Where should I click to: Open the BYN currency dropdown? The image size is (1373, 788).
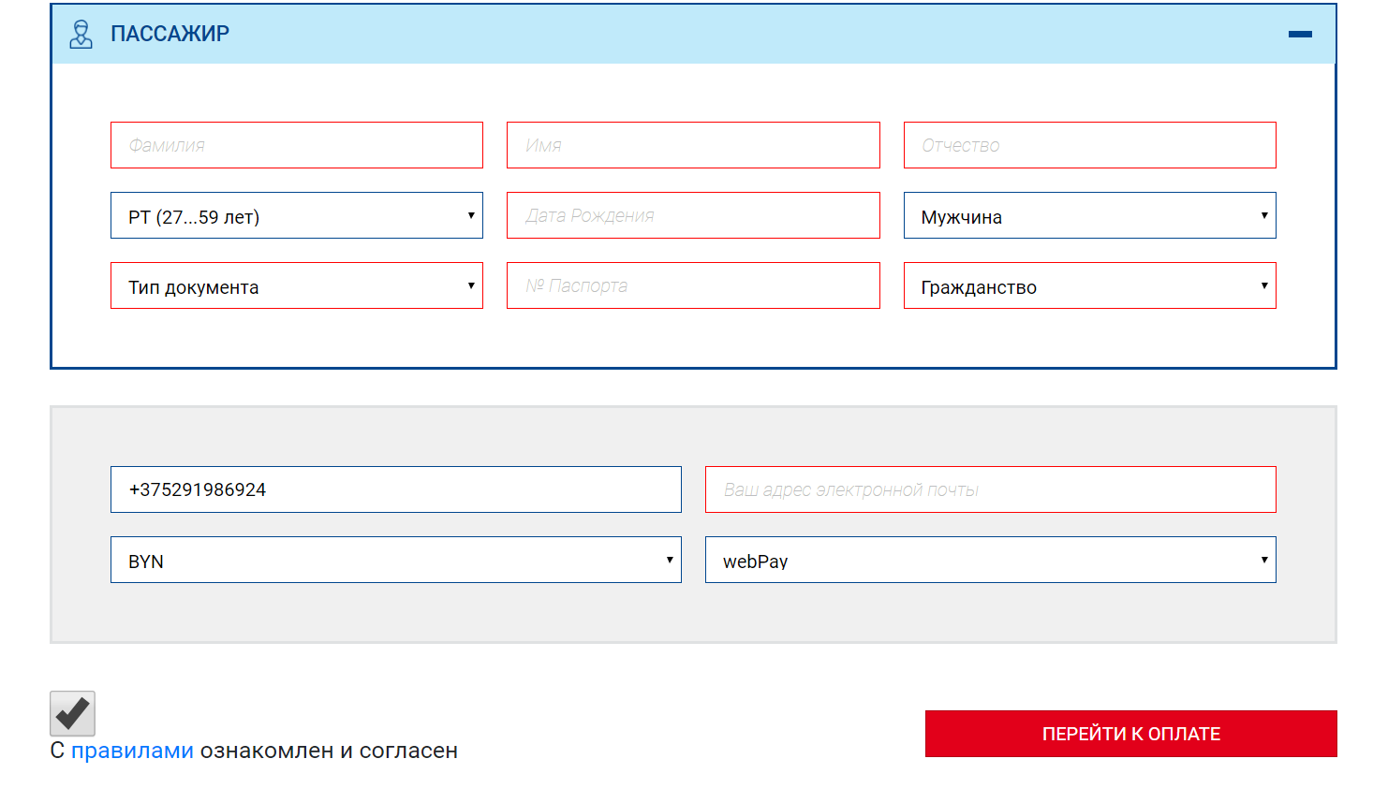click(x=396, y=560)
